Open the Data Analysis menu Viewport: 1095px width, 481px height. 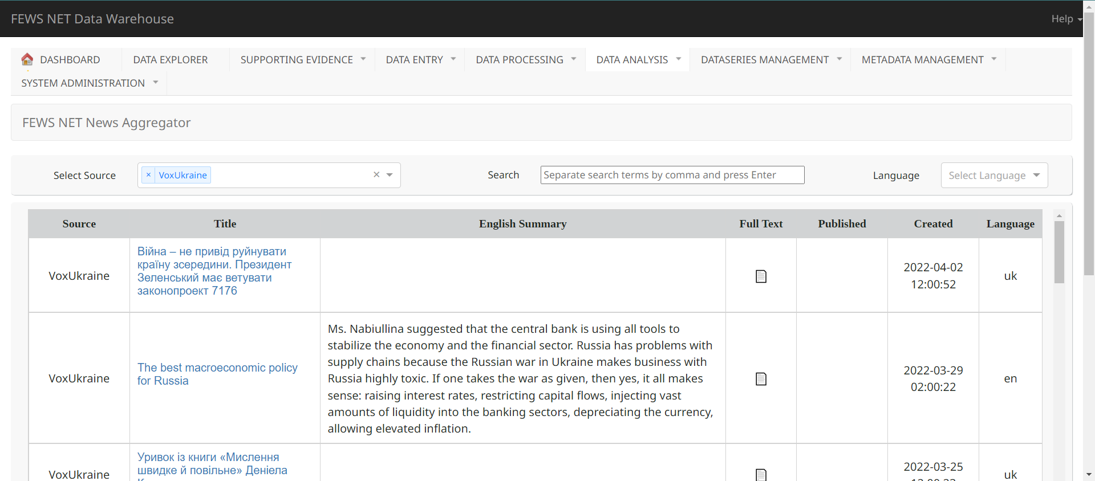(638, 60)
